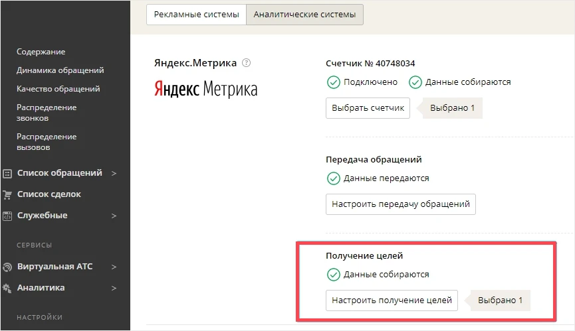Click the Виртуальная АТС phone icon
The width and height of the screenshot is (575, 331).
click(7, 267)
